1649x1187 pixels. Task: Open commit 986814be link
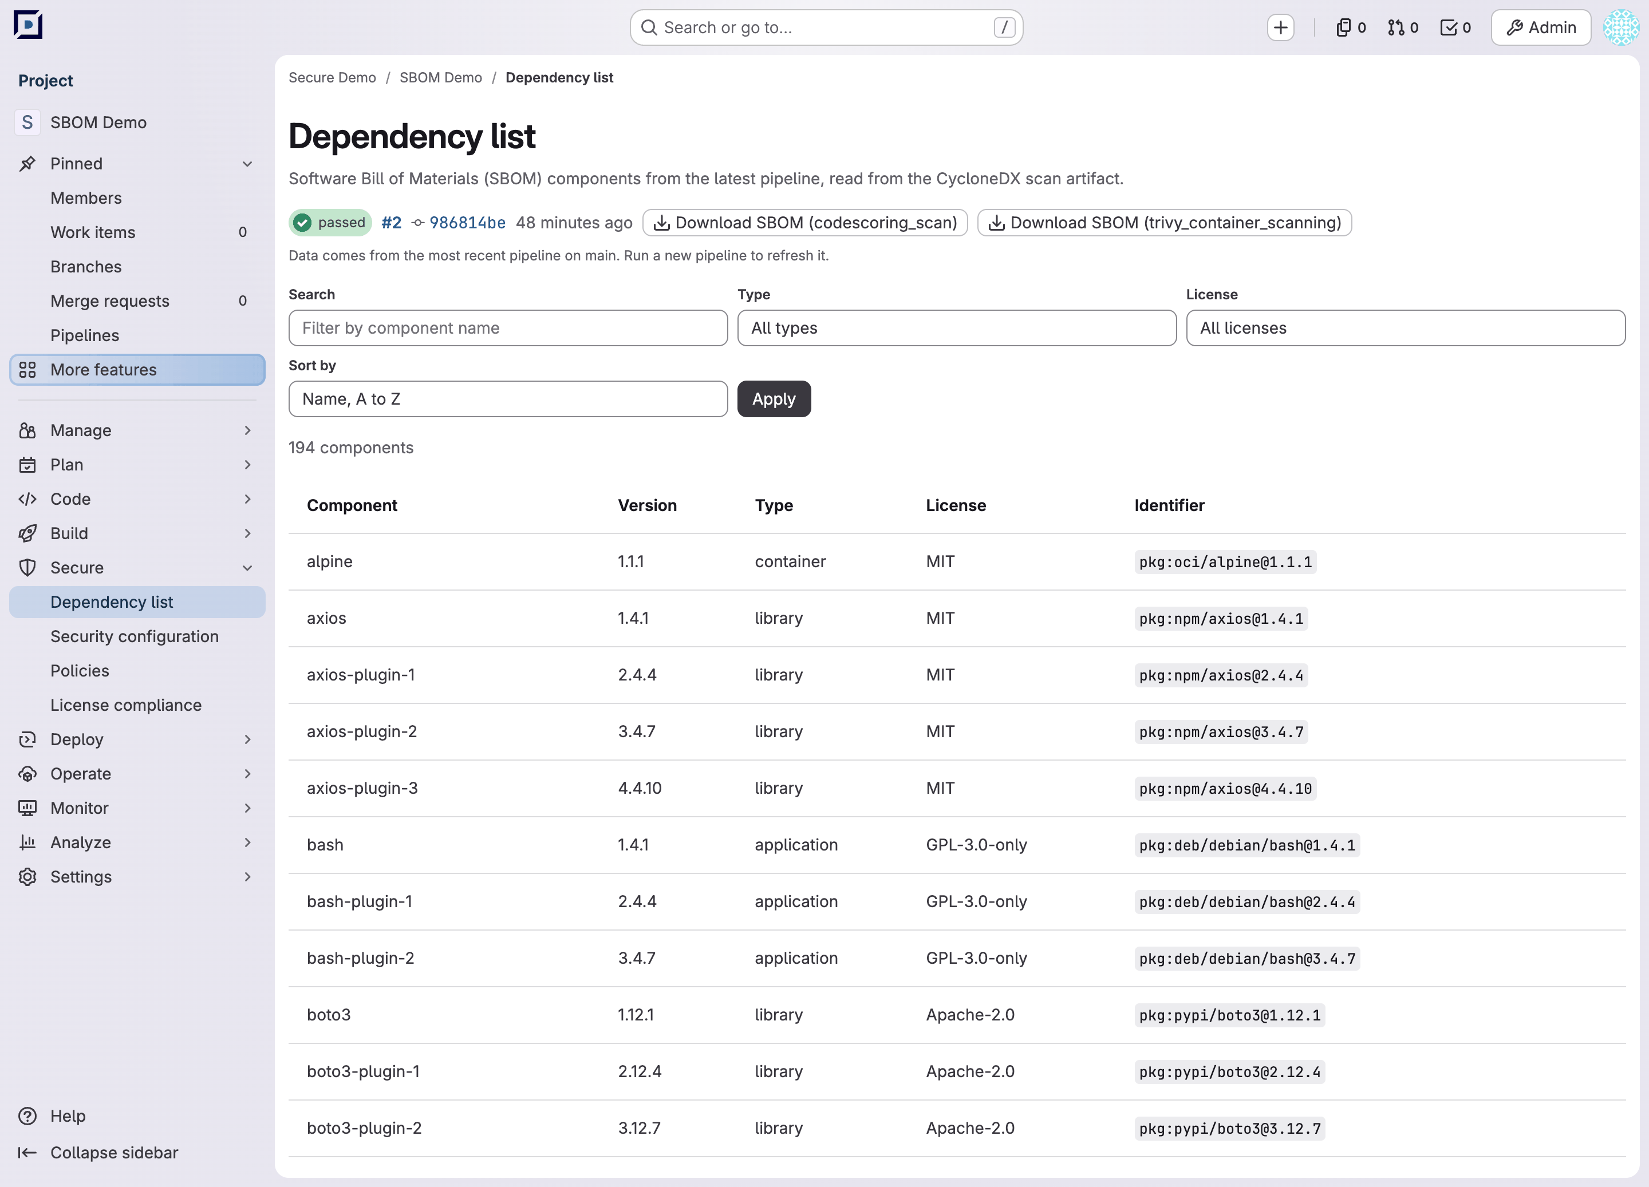tap(468, 223)
